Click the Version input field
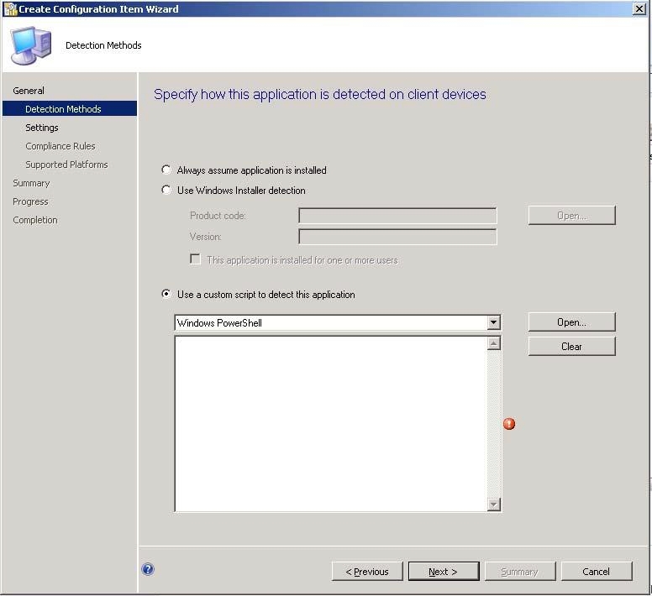 click(397, 237)
